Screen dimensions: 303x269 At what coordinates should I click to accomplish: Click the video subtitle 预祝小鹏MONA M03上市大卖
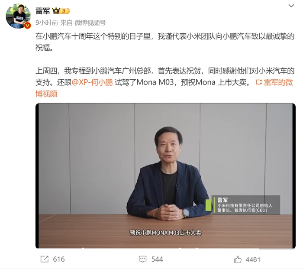tap(165, 233)
